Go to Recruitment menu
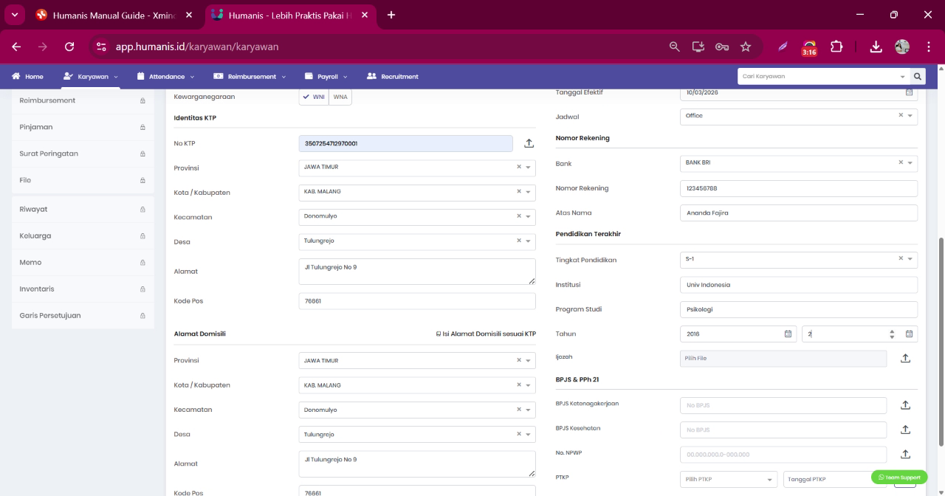 (392, 76)
